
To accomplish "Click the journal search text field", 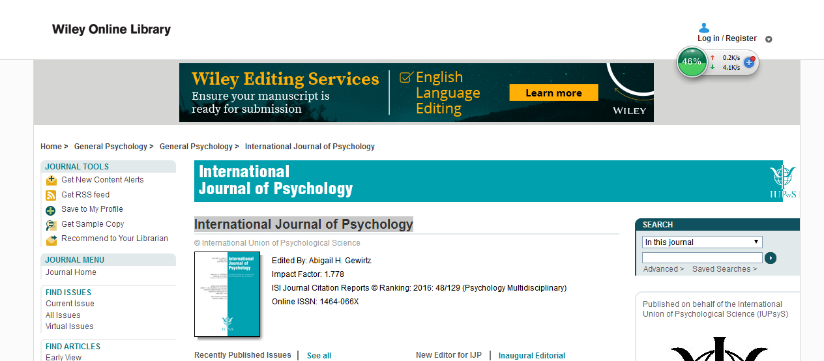I will click(702, 258).
